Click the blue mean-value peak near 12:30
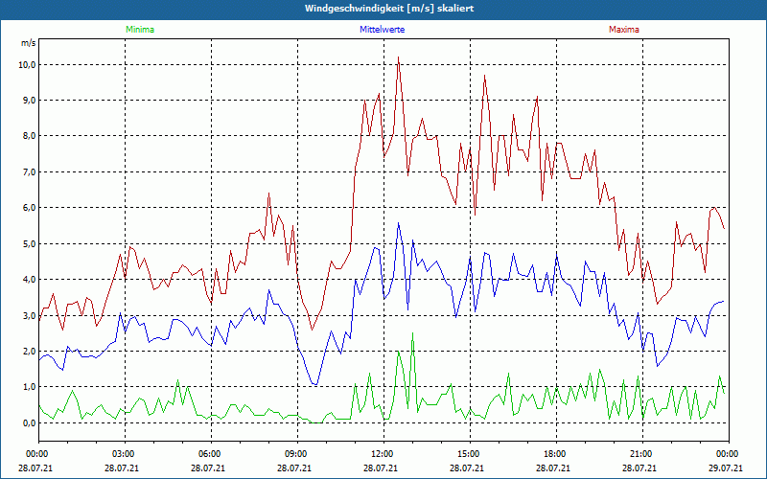The width and height of the screenshot is (767, 479). pos(399,223)
